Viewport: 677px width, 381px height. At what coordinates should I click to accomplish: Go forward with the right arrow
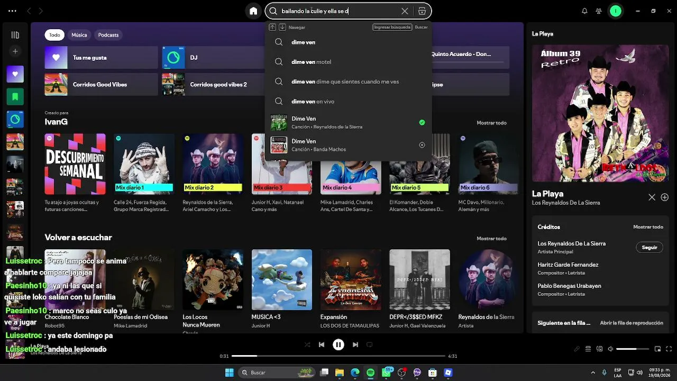[x=41, y=11]
